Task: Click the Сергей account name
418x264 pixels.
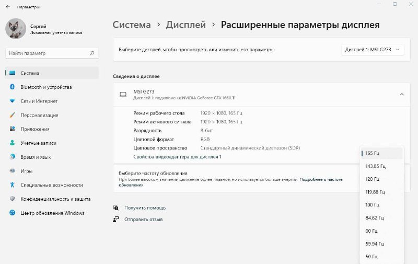Action: (x=38, y=26)
